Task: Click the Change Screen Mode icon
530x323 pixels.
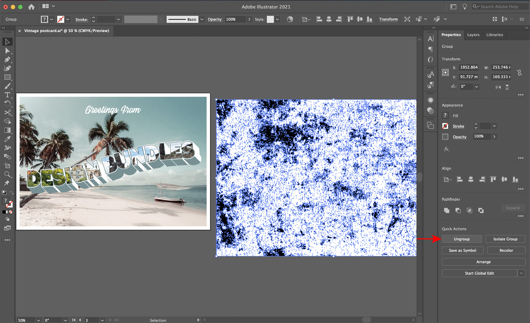Action: [x=7, y=228]
